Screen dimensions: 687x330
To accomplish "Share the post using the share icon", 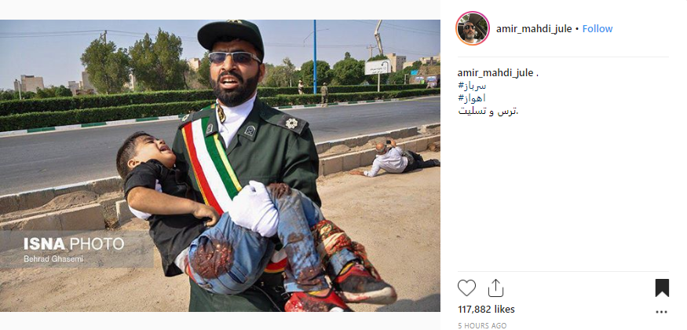I will point(495,288).
